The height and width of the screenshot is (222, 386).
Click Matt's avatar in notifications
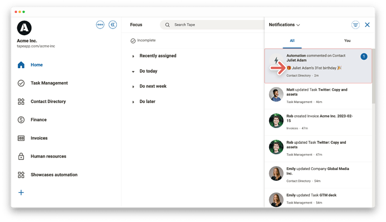coord(276,95)
